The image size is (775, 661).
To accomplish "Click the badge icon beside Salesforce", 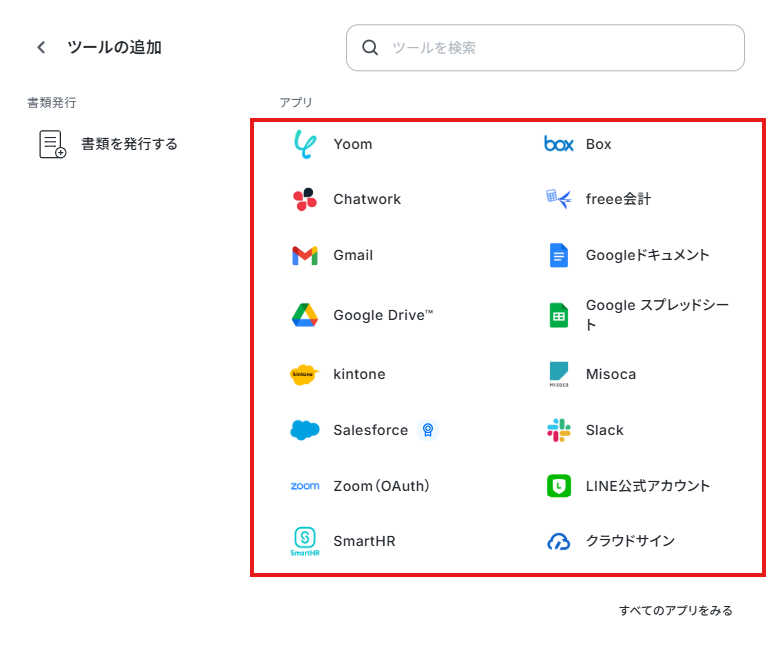I will coord(428,430).
